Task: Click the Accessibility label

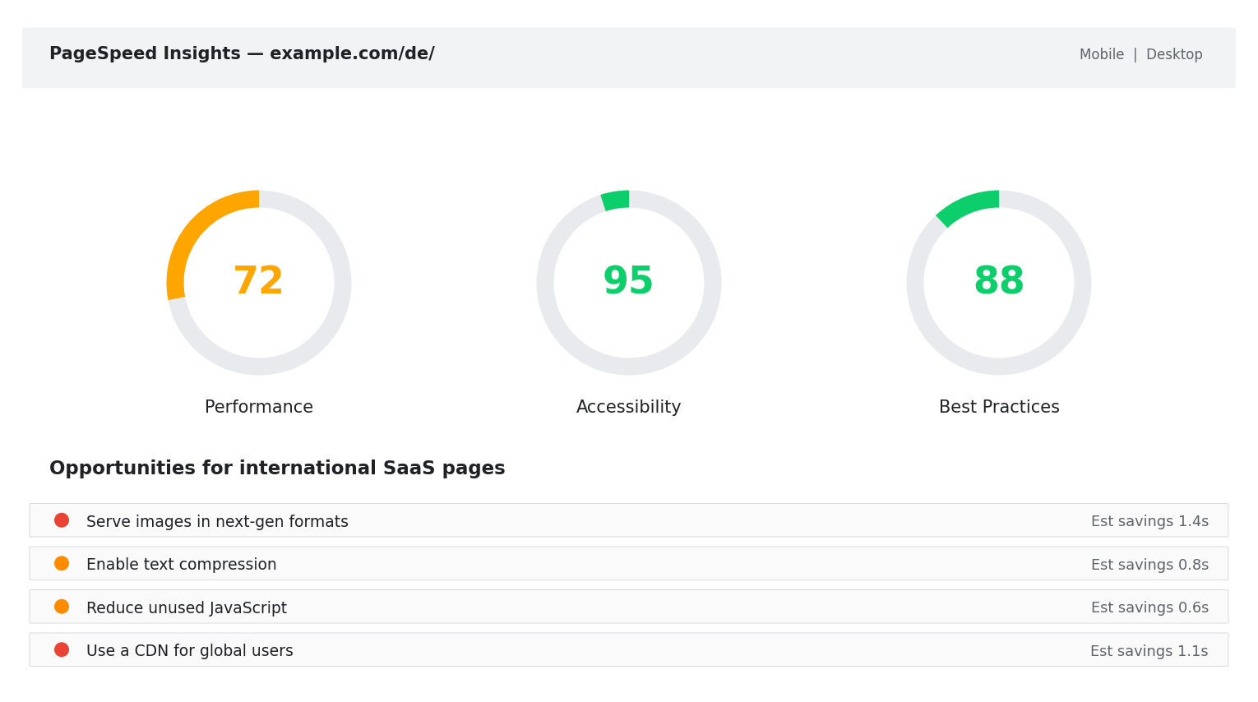Action: (x=629, y=407)
